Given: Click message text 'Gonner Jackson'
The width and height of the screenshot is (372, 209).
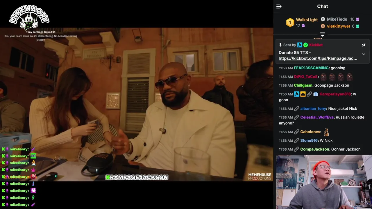Looking at the screenshot, I should tap(346, 149).
